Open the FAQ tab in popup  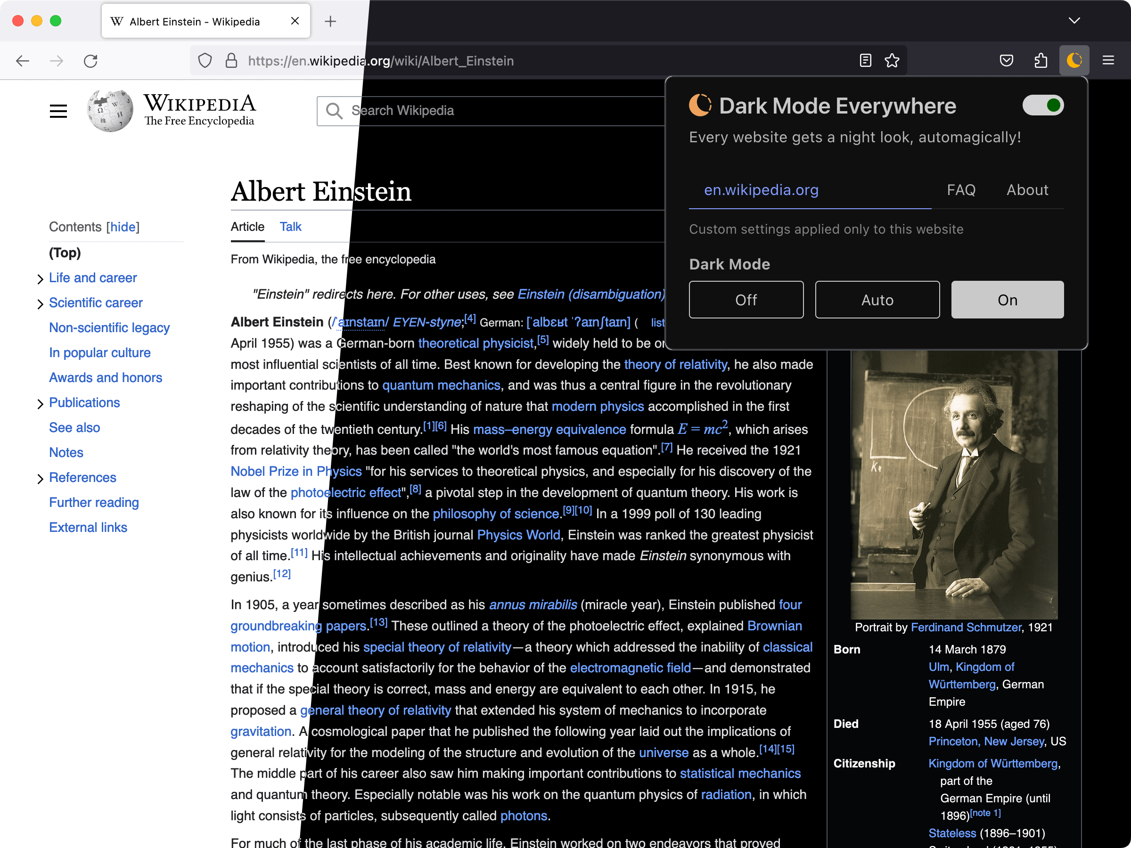[961, 190]
